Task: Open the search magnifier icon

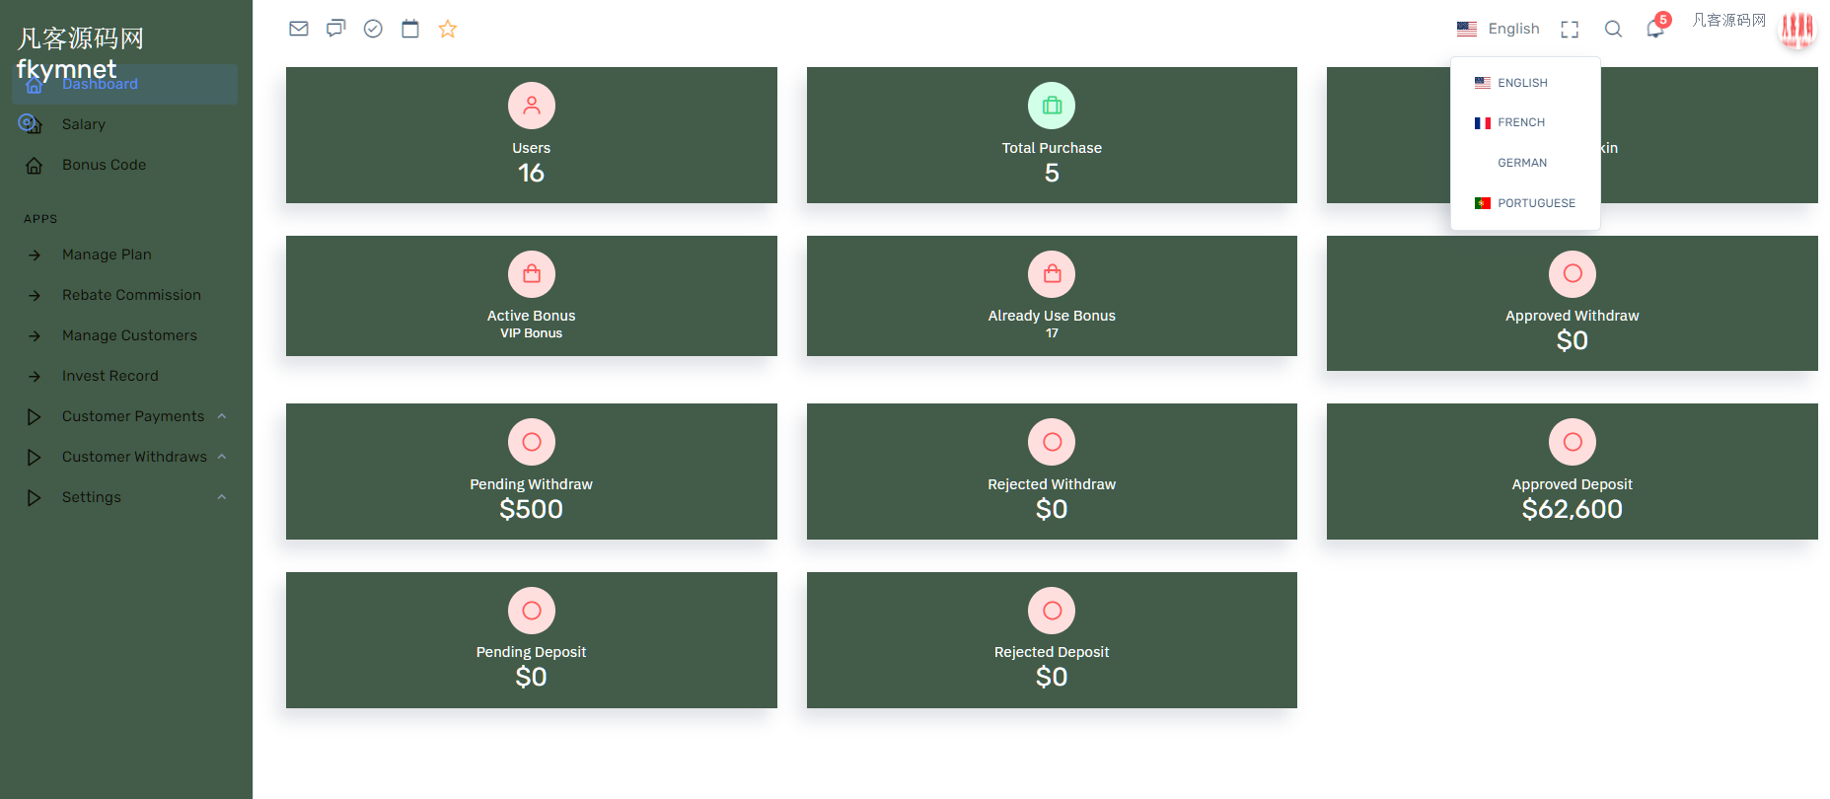Action: [x=1613, y=30]
